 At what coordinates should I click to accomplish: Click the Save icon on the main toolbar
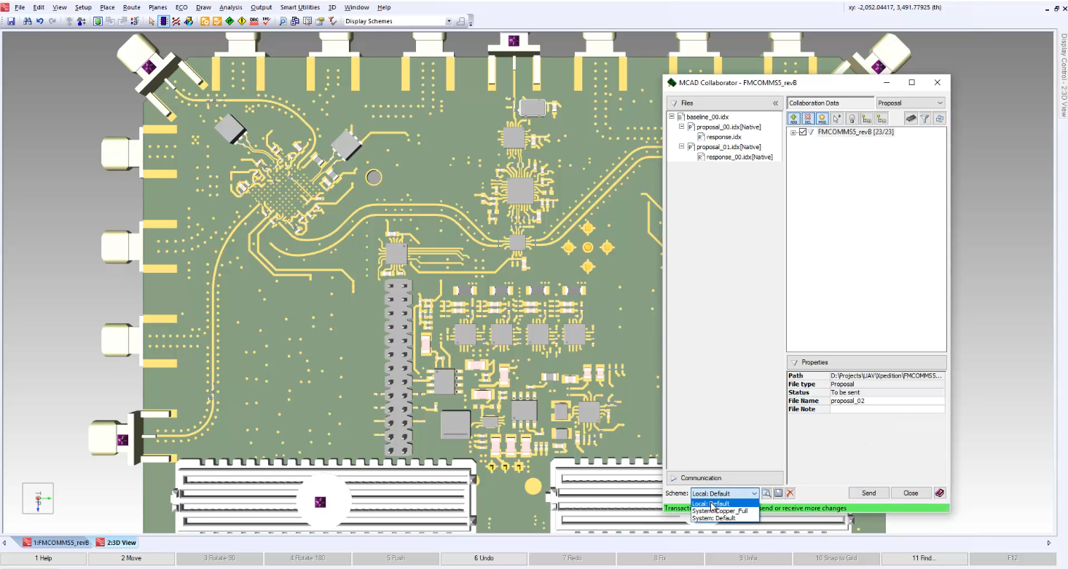click(9, 21)
